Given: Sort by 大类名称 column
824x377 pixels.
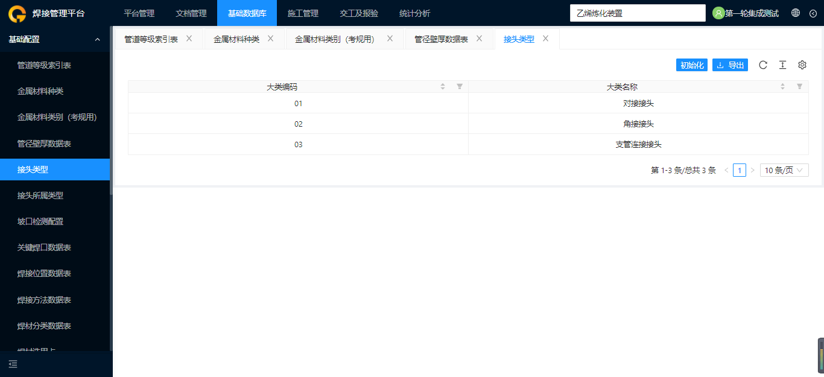Looking at the screenshot, I should [782, 87].
